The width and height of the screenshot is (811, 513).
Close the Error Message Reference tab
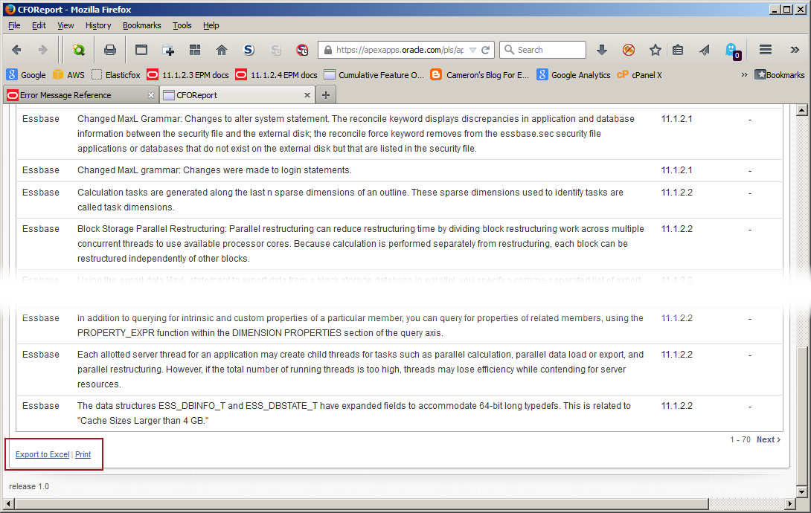click(x=150, y=95)
